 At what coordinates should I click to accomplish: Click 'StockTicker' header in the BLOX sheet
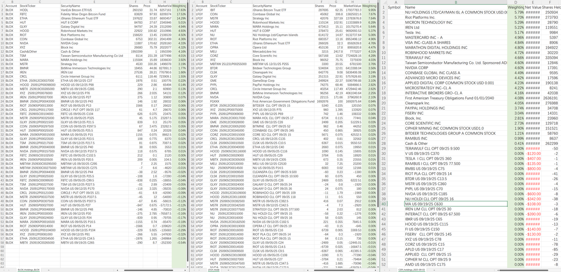[39, 6]
